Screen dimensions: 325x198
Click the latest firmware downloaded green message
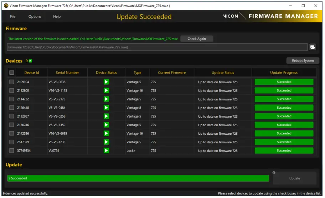[93, 39]
